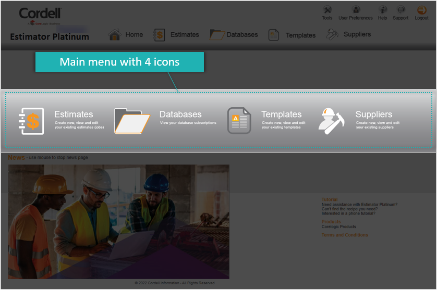The image size is (437, 290).
Task: Open the User Preferences icon
Action: pyautogui.click(x=356, y=10)
